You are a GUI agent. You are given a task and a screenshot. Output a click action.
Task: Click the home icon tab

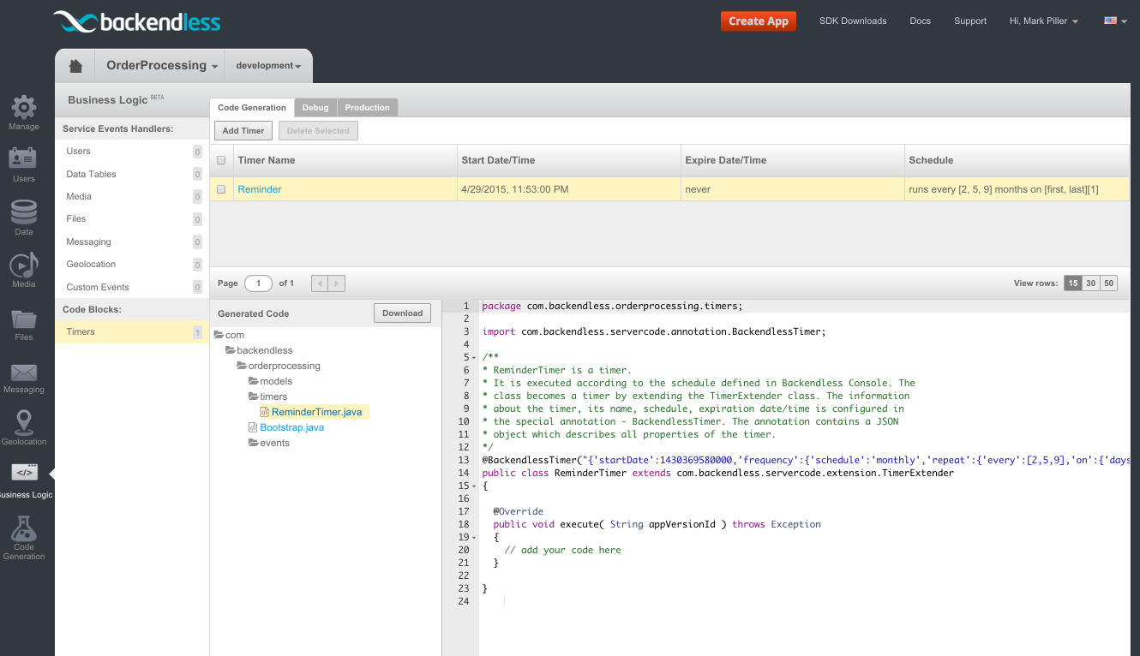pyautogui.click(x=75, y=66)
